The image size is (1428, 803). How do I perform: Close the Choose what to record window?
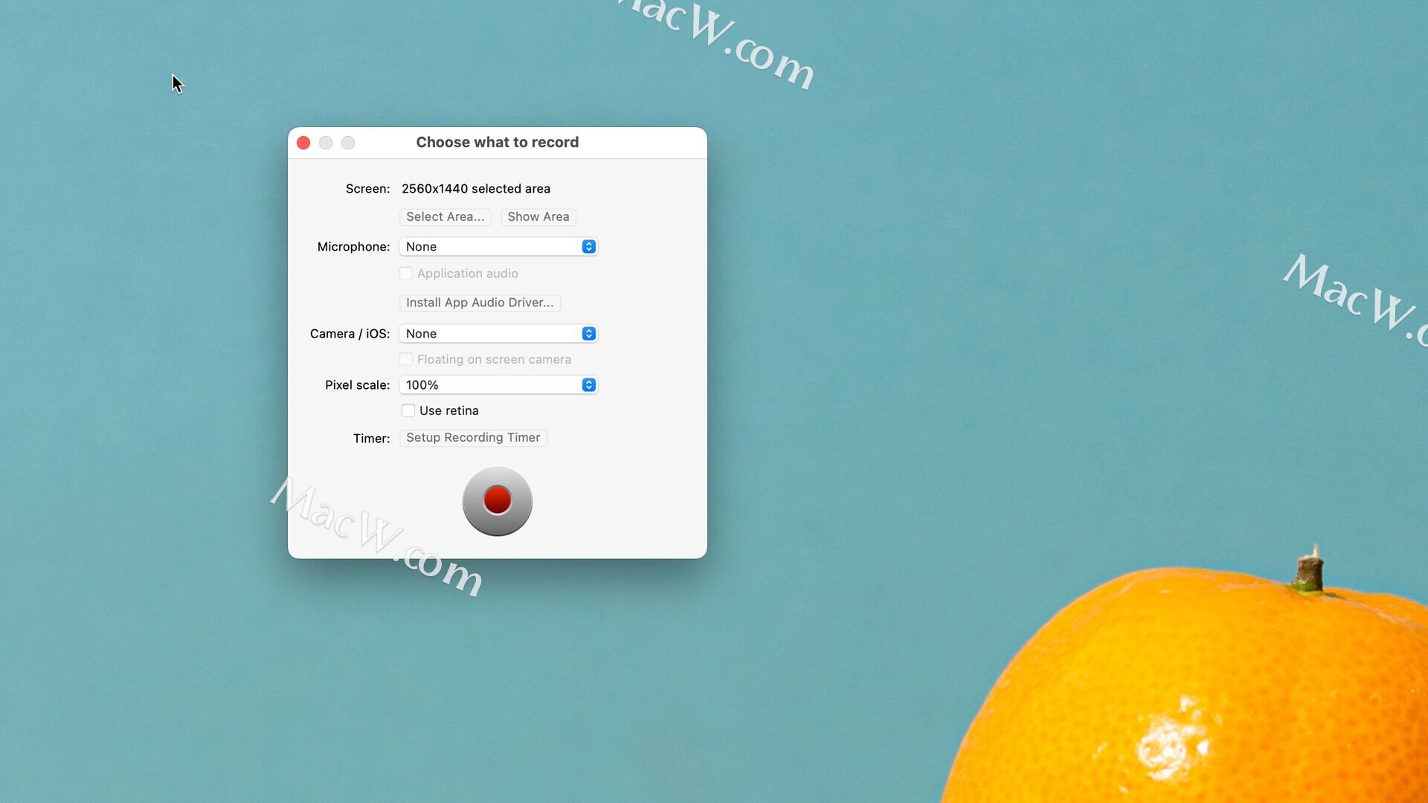(303, 143)
